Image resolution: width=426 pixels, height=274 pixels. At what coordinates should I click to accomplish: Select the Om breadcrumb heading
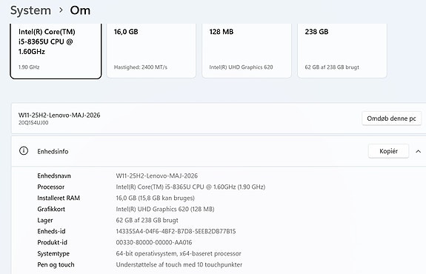pyautogui.click(x=80, y=10)
